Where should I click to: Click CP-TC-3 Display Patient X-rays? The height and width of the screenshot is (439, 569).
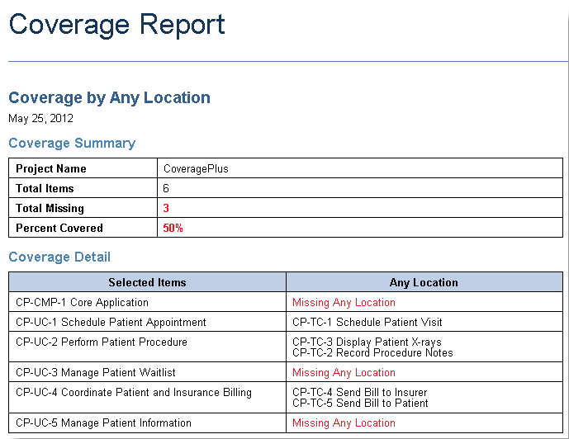coord(367,342)
